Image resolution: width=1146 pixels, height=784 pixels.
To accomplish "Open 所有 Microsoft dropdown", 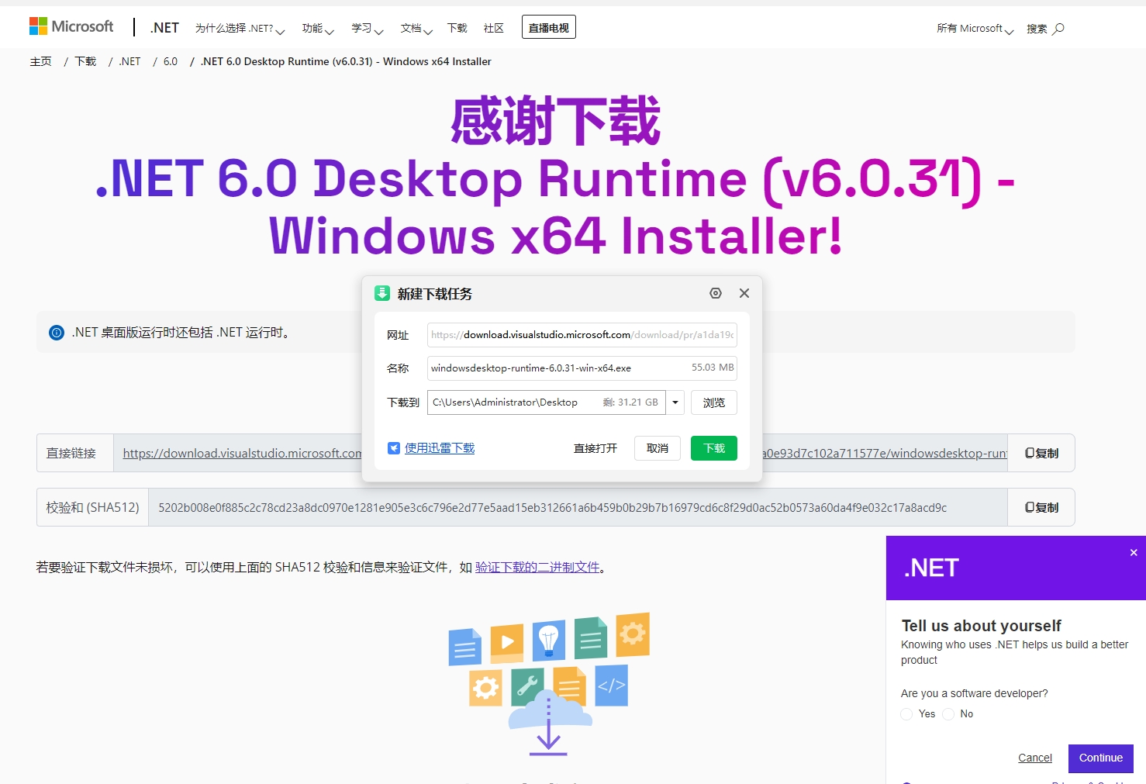I will coord(975,29).
